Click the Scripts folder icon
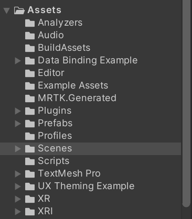Image resolution: width=192 pixels, height=219 pixels. pyautogui.click(x=30, y=161)
